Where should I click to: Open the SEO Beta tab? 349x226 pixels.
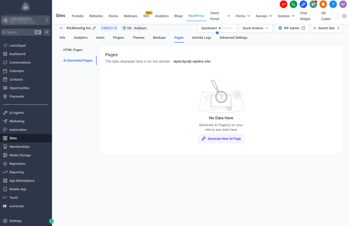(146, 16)
